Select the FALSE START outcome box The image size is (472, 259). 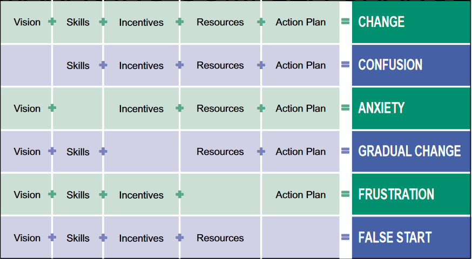pyautogui.click(x=410, y=237)
